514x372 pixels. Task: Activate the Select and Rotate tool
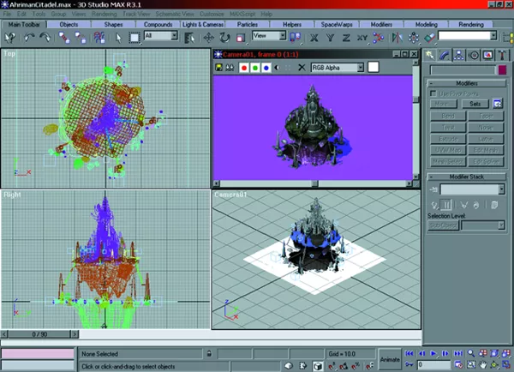click(x=224, y=38)
